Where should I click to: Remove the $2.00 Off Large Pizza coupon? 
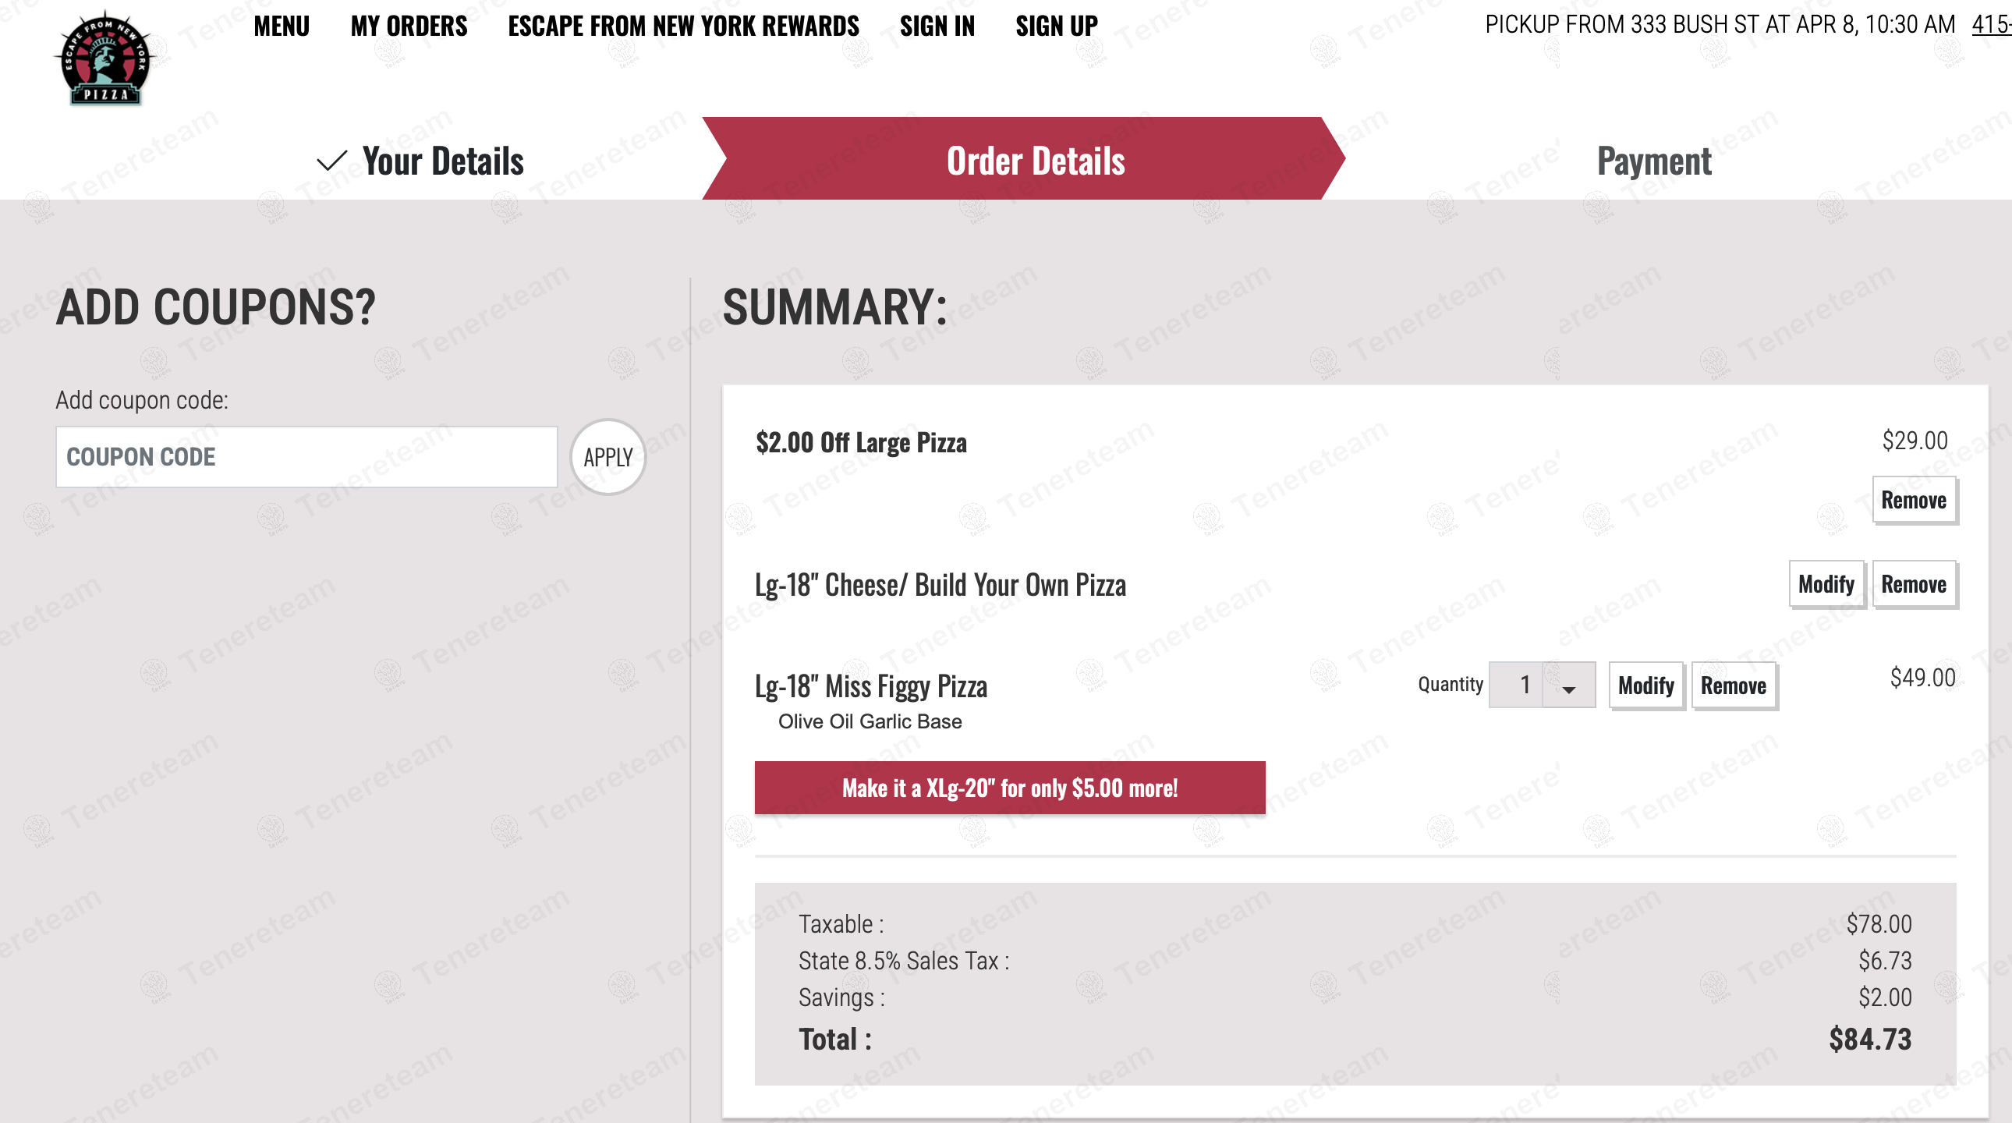1915,500
